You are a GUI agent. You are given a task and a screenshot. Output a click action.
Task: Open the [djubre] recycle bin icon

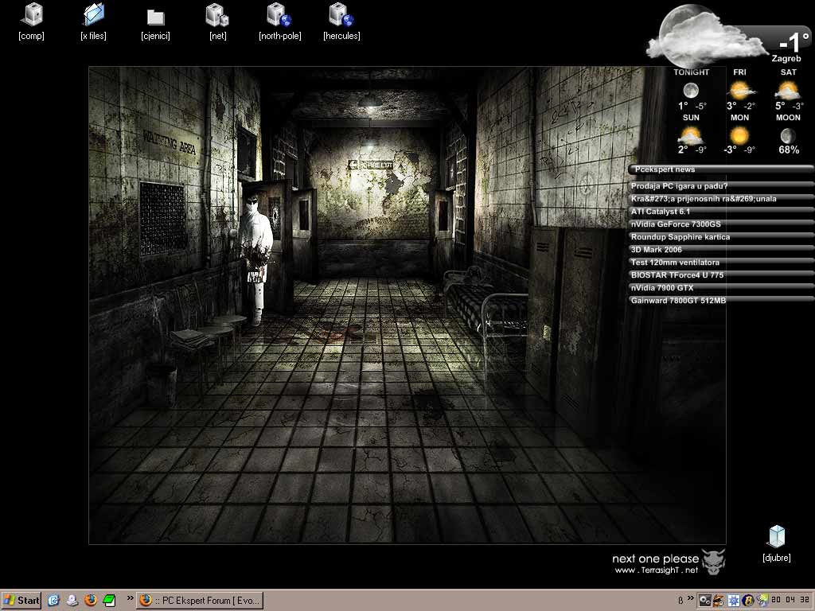pyautogui.click(x=776, y=537)
